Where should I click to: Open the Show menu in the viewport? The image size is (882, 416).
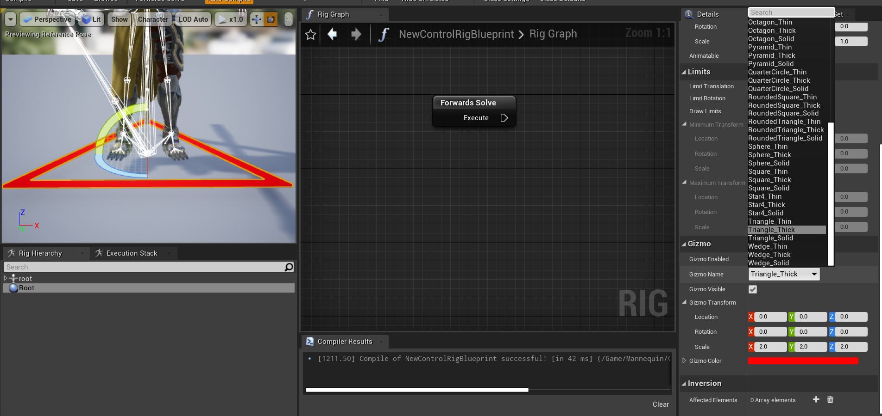[x=119, y=19]
